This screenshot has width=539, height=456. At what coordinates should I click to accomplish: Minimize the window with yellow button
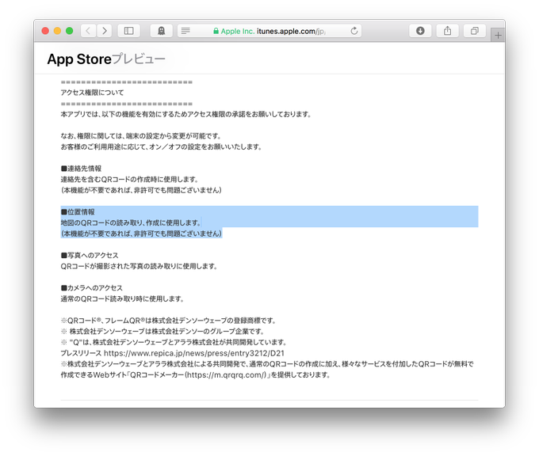click(57, 31)
